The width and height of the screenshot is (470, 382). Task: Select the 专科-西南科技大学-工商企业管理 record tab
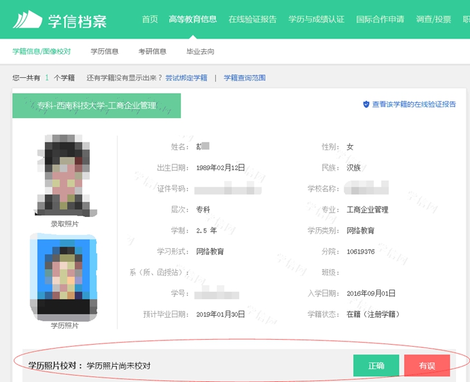[x=97, y=106]
